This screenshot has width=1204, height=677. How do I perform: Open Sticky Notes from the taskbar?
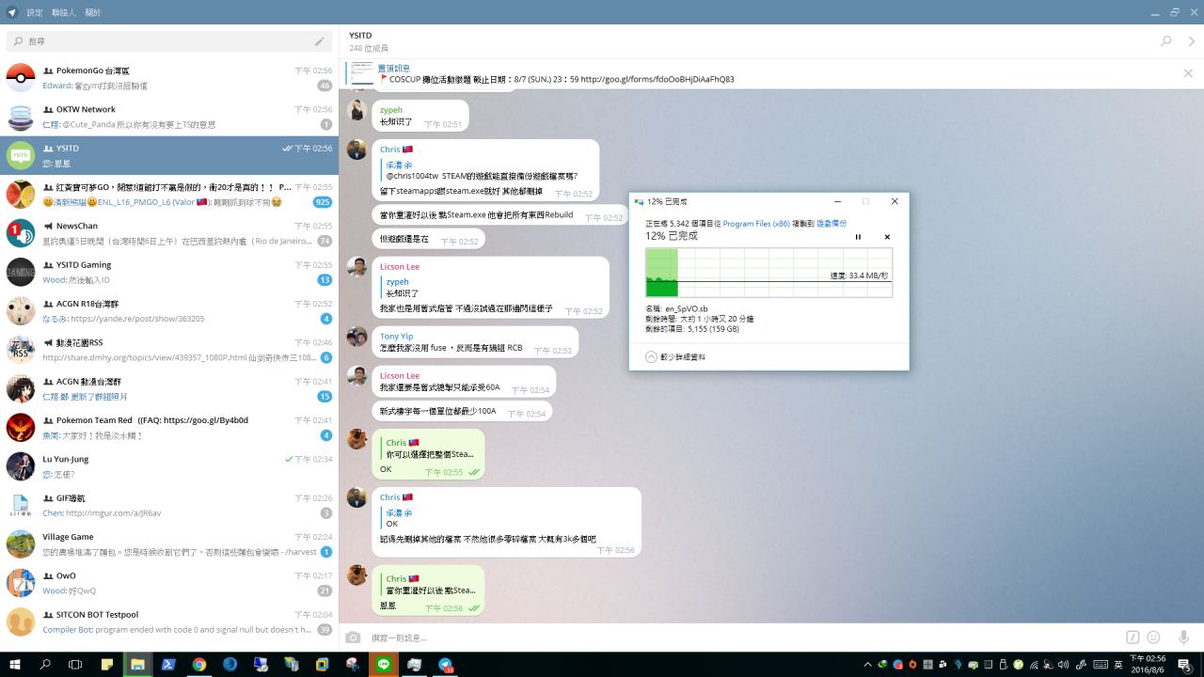point(107,664)
